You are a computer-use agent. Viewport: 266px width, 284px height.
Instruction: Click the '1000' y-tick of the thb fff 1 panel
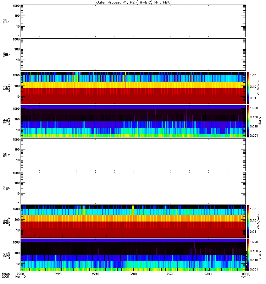coord(16,6)
